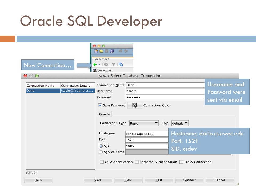Click the Save All stacked-disks icon
256x192 pixels.
click(x=112, y=51)
